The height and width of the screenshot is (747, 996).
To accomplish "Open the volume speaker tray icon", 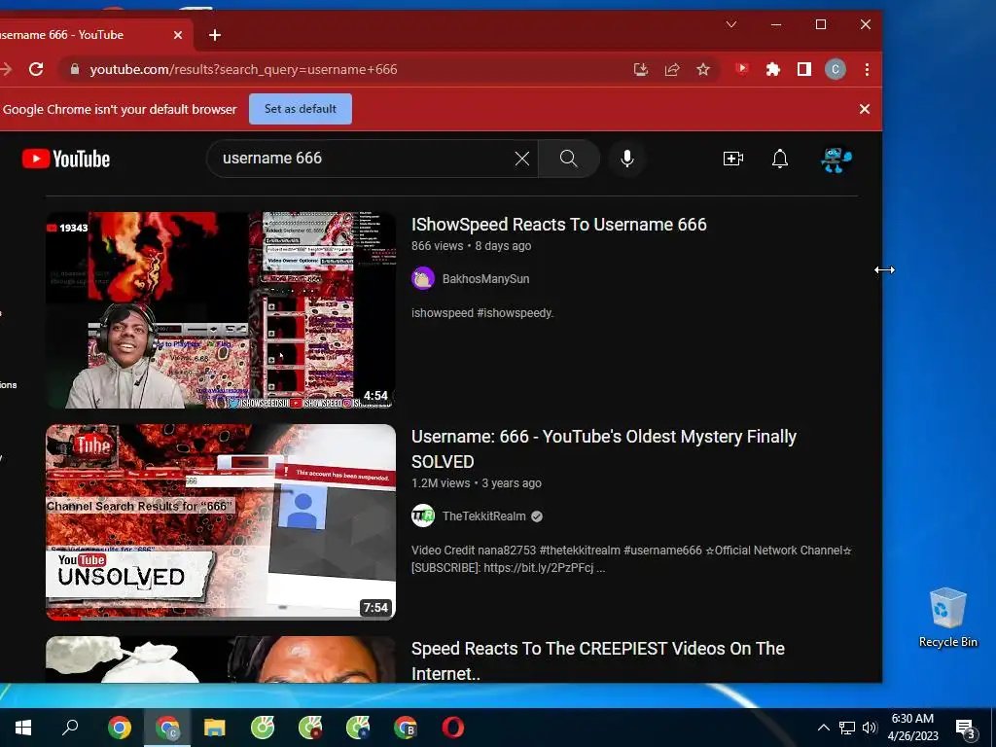I will click(870, 728).
